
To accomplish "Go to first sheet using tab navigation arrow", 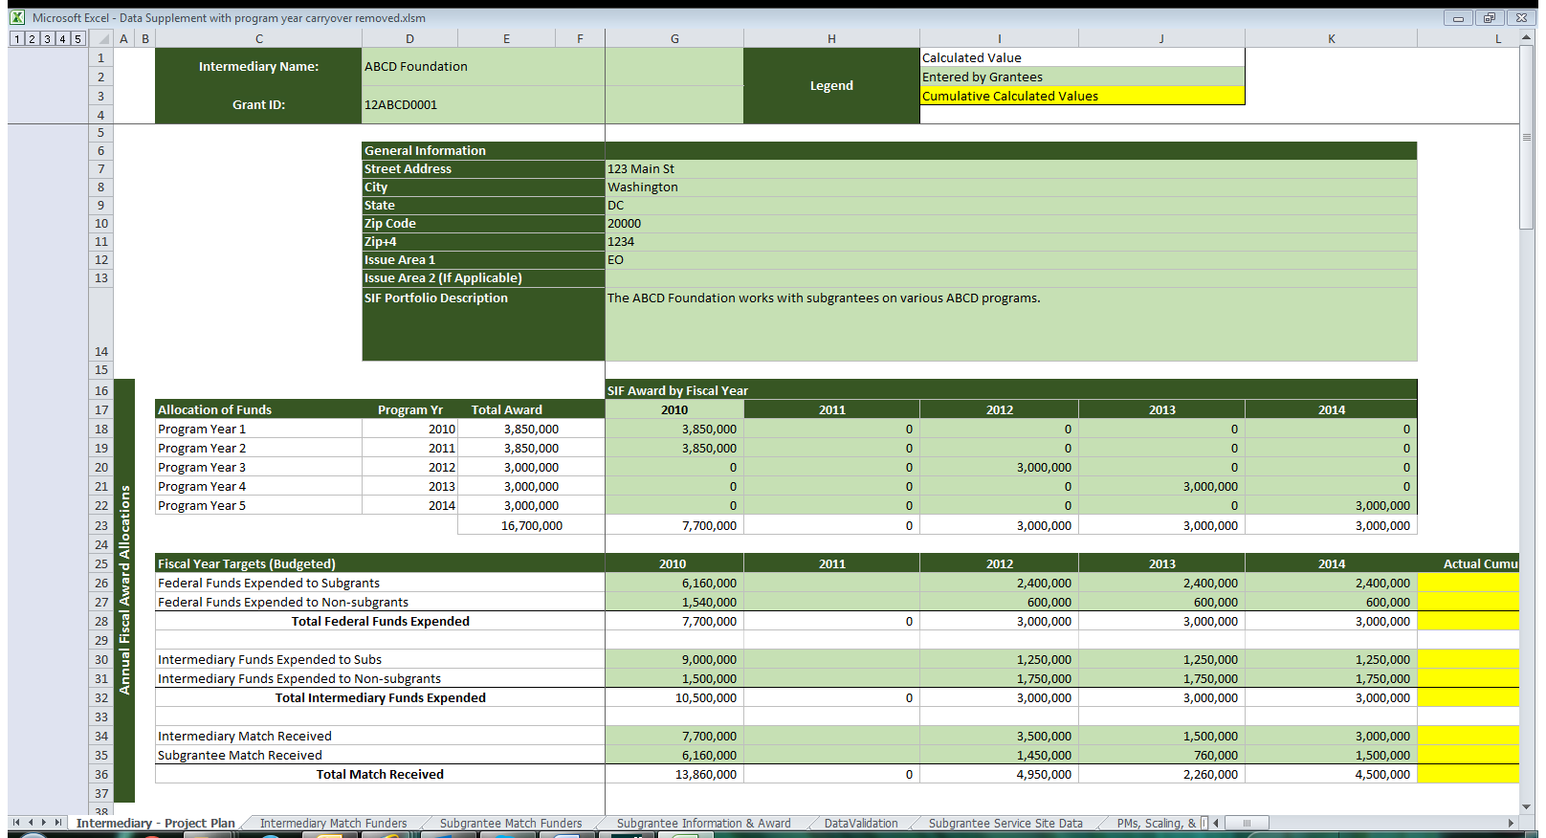I will coord(16,823).
